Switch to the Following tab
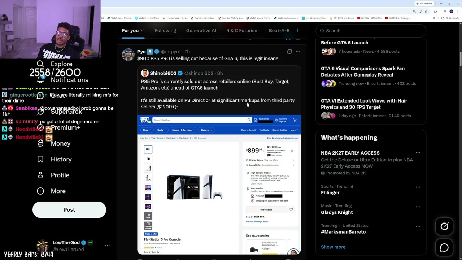This screenshot has height=260, width=462. pyautogui.click(x=165, y=31)
